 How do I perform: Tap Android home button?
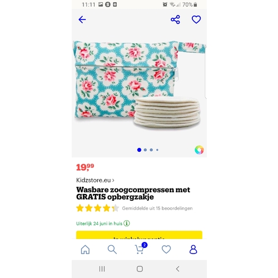coord(140,269)
